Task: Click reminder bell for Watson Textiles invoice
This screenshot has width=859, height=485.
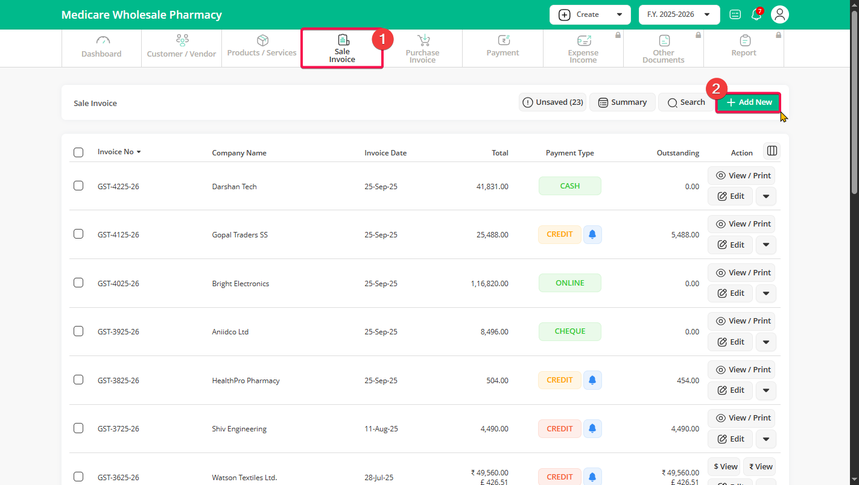Action: pos(592,477)
